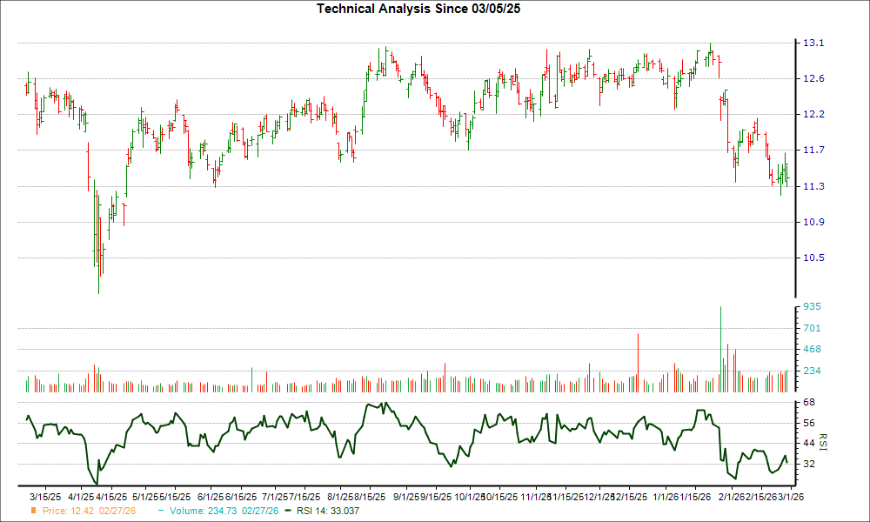Click the Volume: 234.73 legend value
The height and width of the screenshot is (522, 870).
pyautogui.click(x=204, y=512)
